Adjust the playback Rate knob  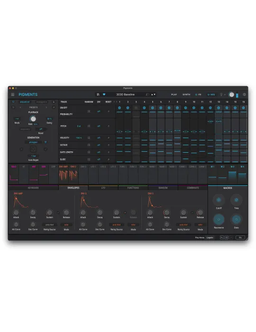(x=33, y=119)
